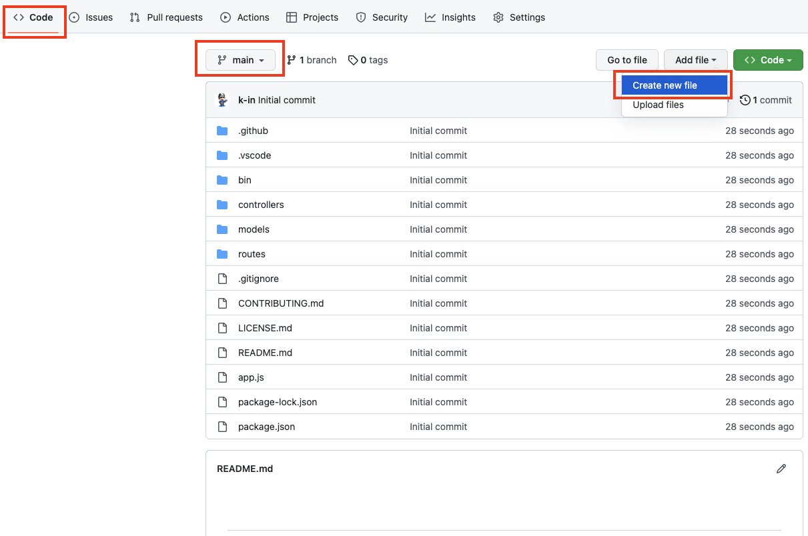Open the package.json file
Viewport: 808px width, 536px height.
click(x=266, y=427)
